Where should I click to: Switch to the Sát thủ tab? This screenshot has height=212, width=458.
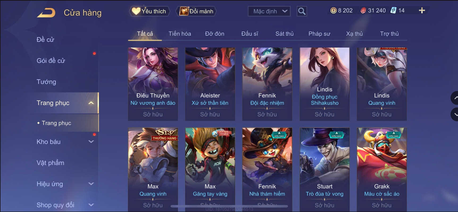[284, 34]
